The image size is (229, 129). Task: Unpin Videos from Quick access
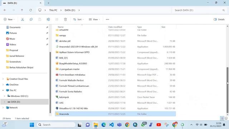click(x=47, y=44)
